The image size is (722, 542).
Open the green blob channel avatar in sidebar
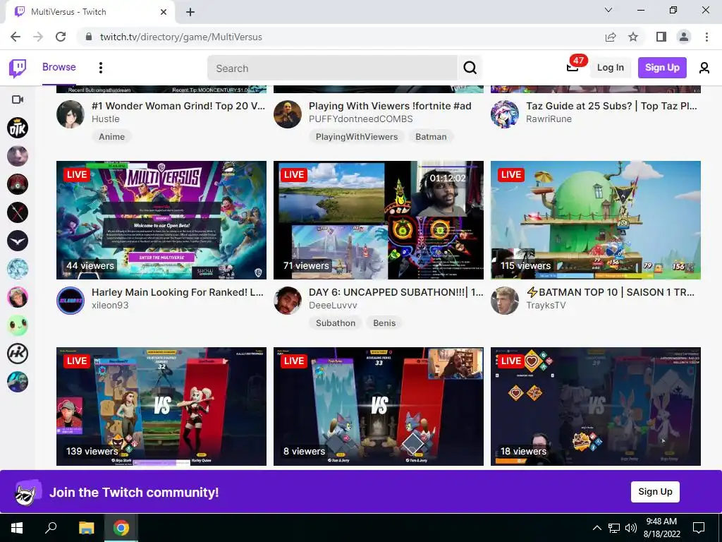tap(18, 325)
